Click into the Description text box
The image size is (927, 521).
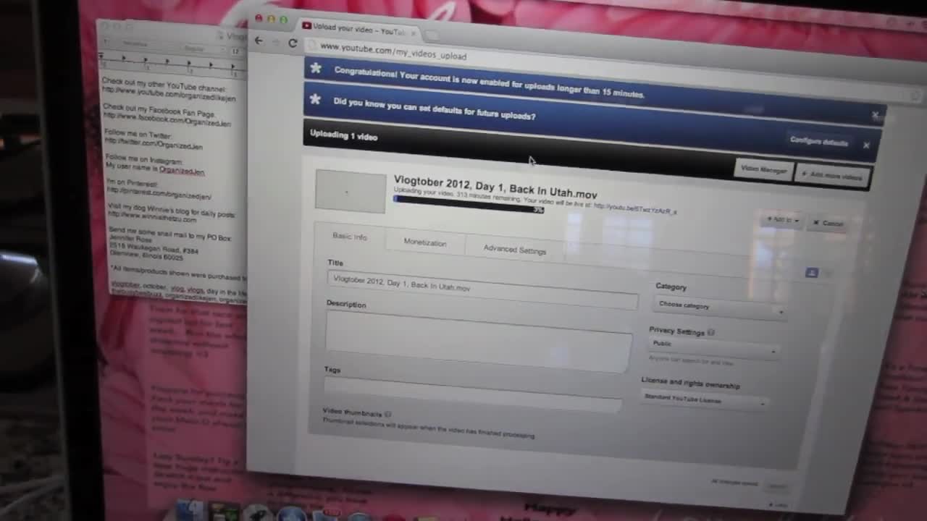pyautogui.click(x=478, y=342)
